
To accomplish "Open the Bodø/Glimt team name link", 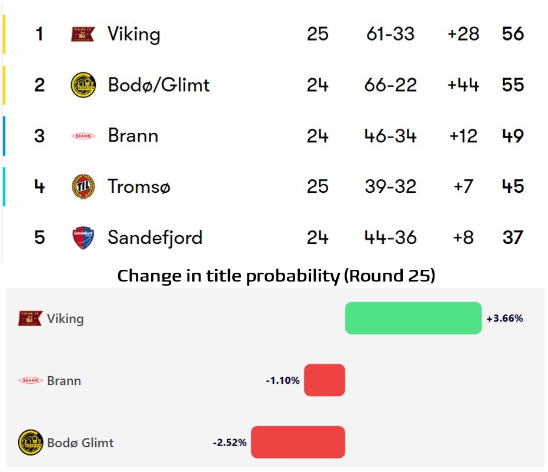I will click(x=159, y=85).
